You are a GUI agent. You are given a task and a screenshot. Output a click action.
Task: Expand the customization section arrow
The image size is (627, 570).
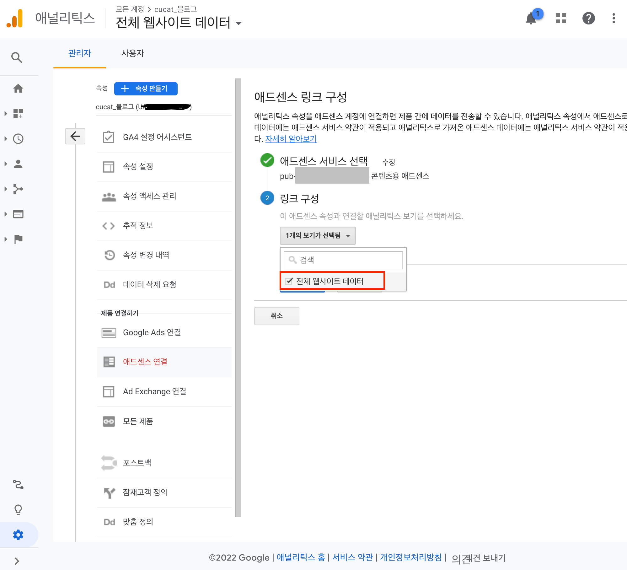pos(6,113)
